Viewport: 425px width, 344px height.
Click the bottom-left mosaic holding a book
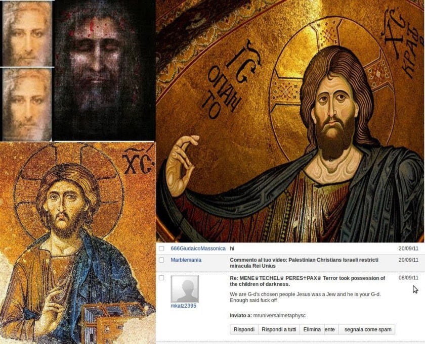click(77, 242)
